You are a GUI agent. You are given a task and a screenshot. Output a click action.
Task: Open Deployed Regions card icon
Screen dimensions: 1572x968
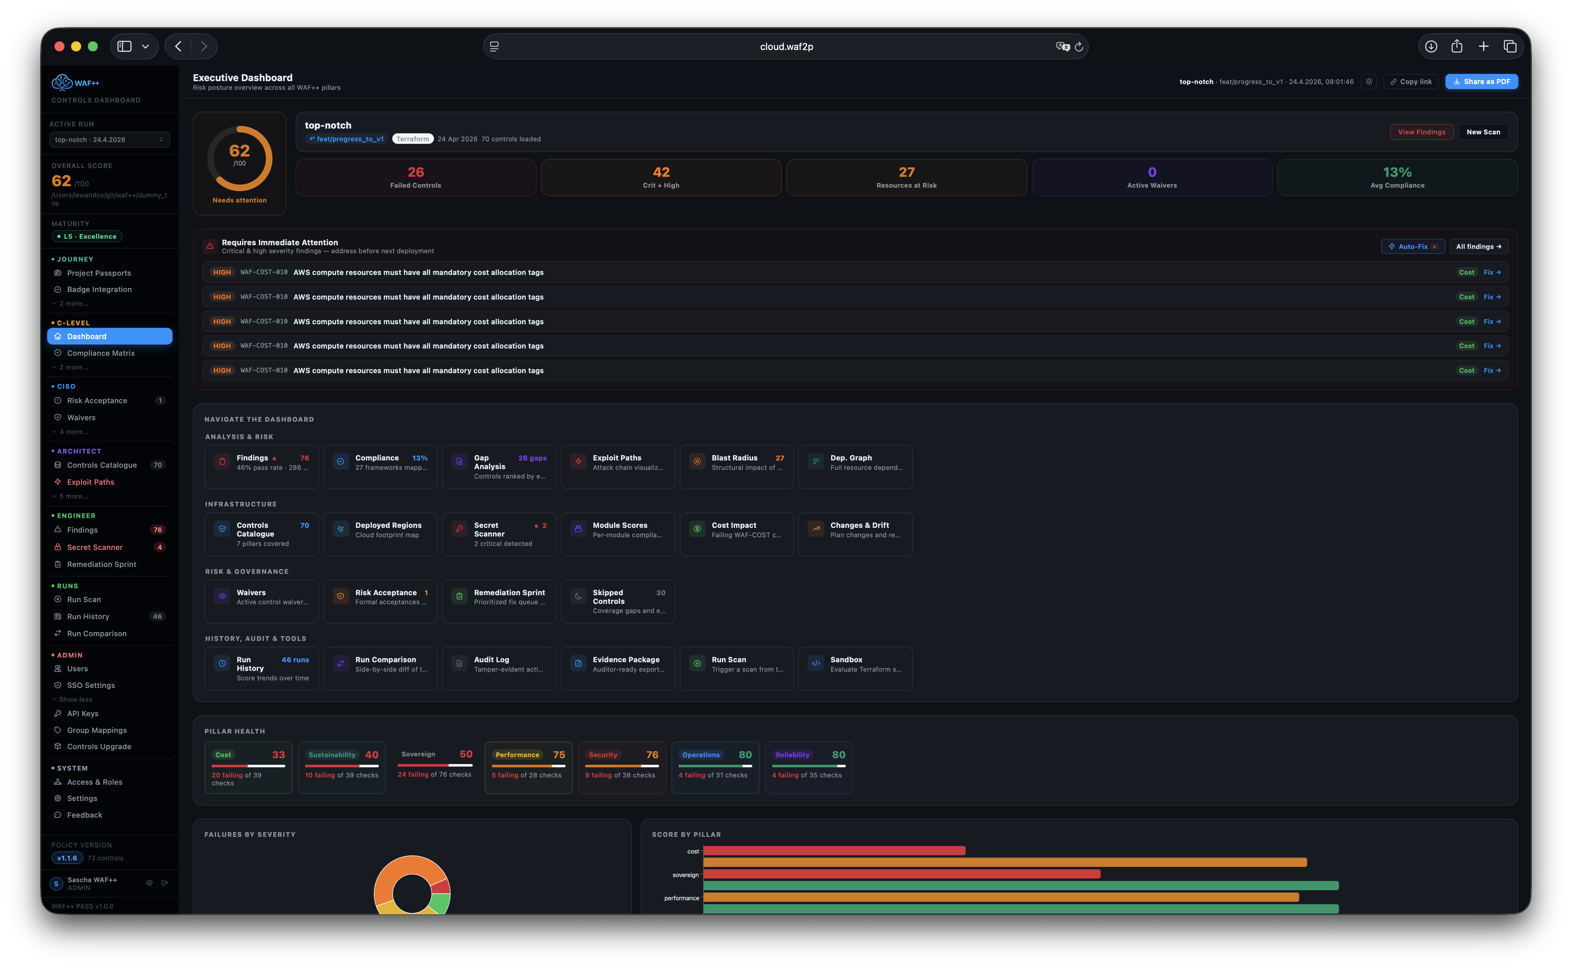point(341,529)
